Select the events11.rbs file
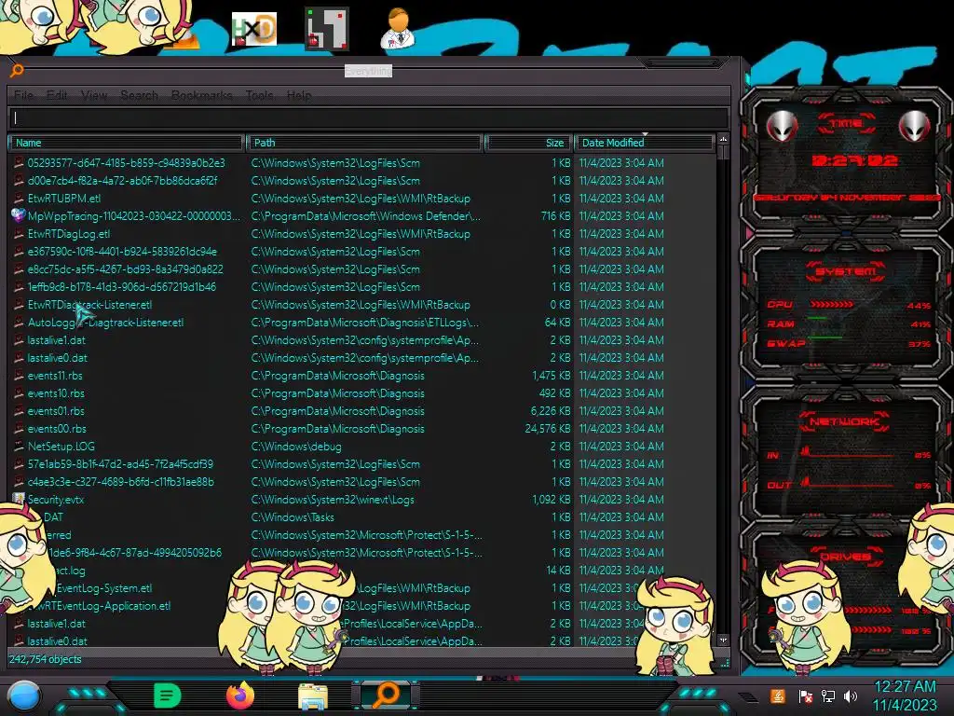Viewport: 954px width, 716px height. tap(55, 376)
